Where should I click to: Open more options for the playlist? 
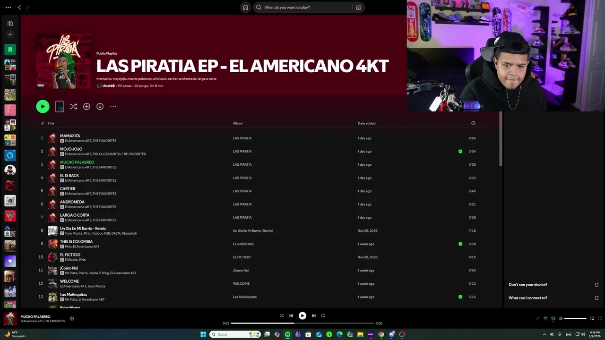pos(113,107)
